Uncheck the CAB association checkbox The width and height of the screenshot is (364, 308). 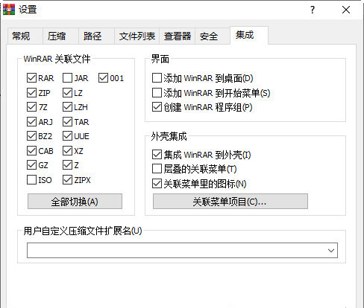(31, 151)
